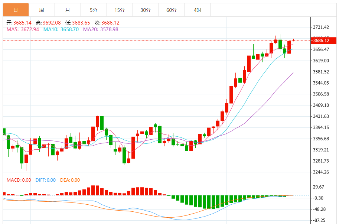The height and width of the screenshot is (224, 339).
Task: Click the MA10 indicator value label
Action: [x=61, y=29]
